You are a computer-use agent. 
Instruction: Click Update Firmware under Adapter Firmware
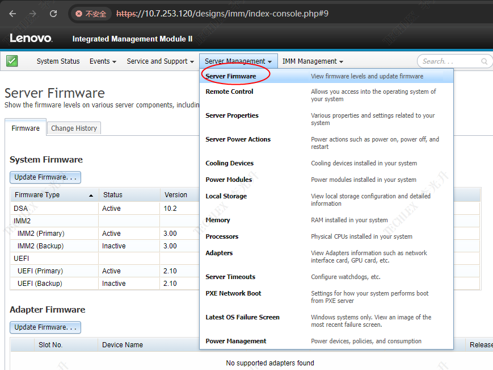[45, 327]
